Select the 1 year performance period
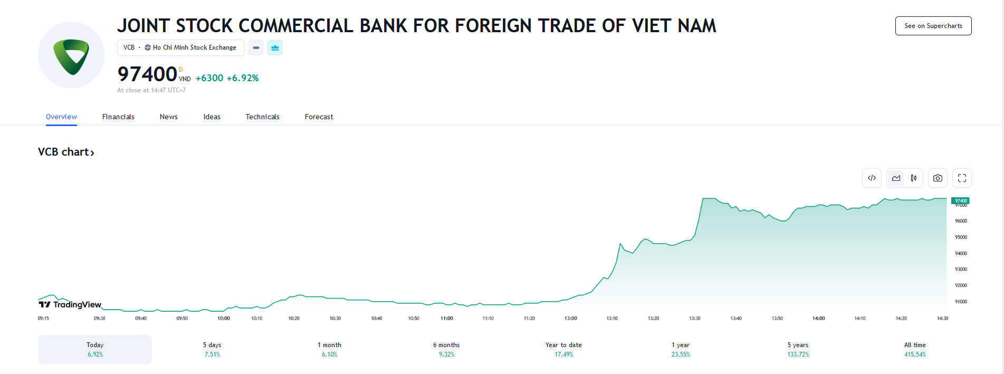This screenshot has width=1004, height=374. coord(680,349)
